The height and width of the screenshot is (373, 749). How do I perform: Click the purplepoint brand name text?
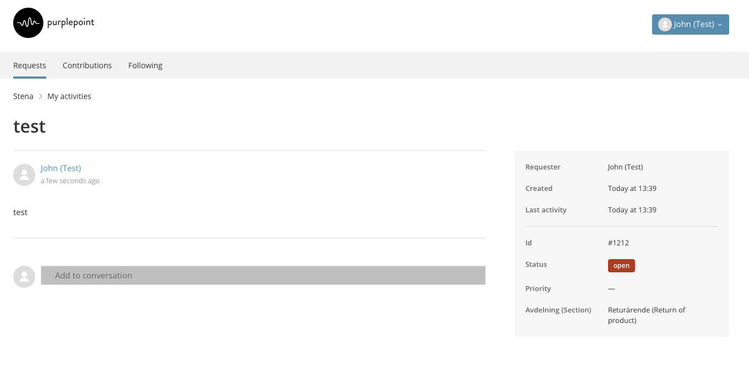click(x=70, y=23)
